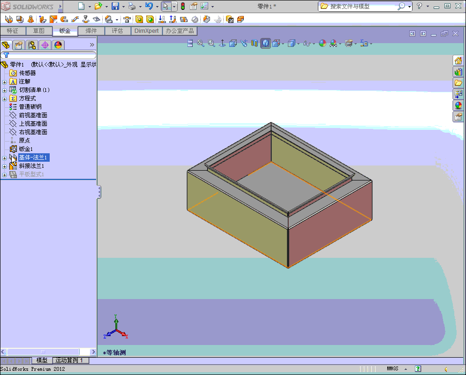The width and height of the screenshot is (466, 375).
Task: Click the Simple Hole tool
Action: 150,19
